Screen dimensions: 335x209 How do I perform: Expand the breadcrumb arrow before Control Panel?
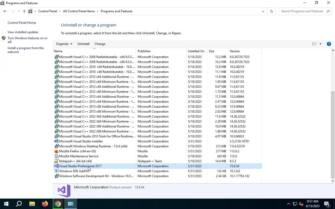[35, 11]
